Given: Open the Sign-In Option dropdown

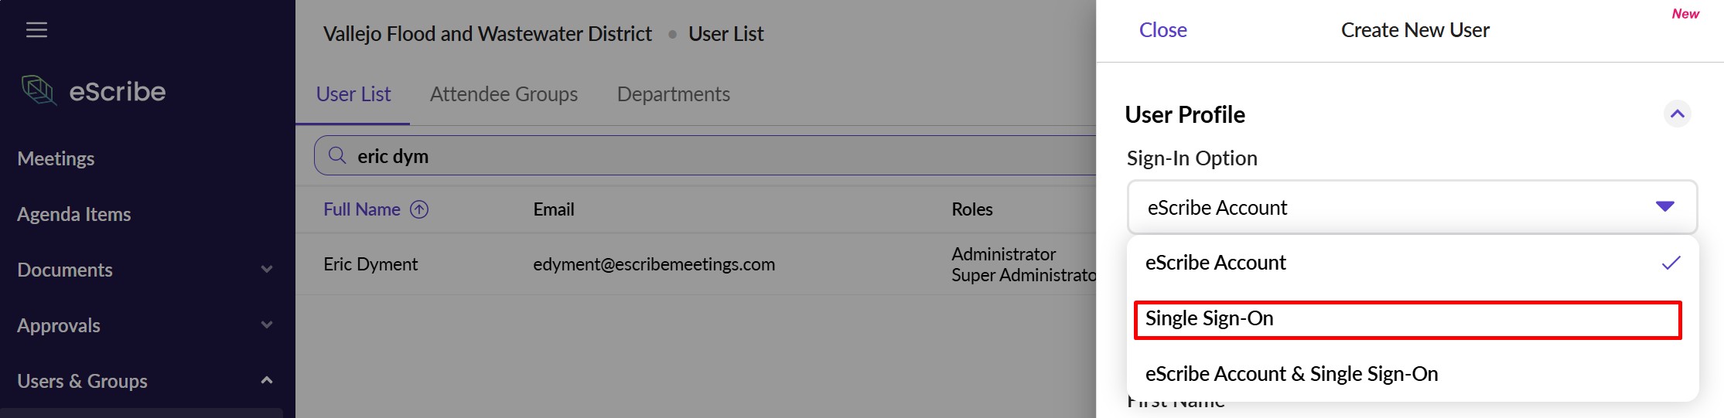Looking at the screenshot, I should pos(1412,207).
